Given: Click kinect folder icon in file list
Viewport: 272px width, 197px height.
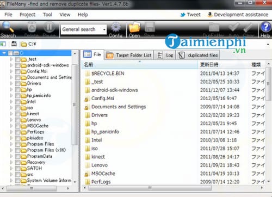Looking at the screenshot, I should pos(88,157).
